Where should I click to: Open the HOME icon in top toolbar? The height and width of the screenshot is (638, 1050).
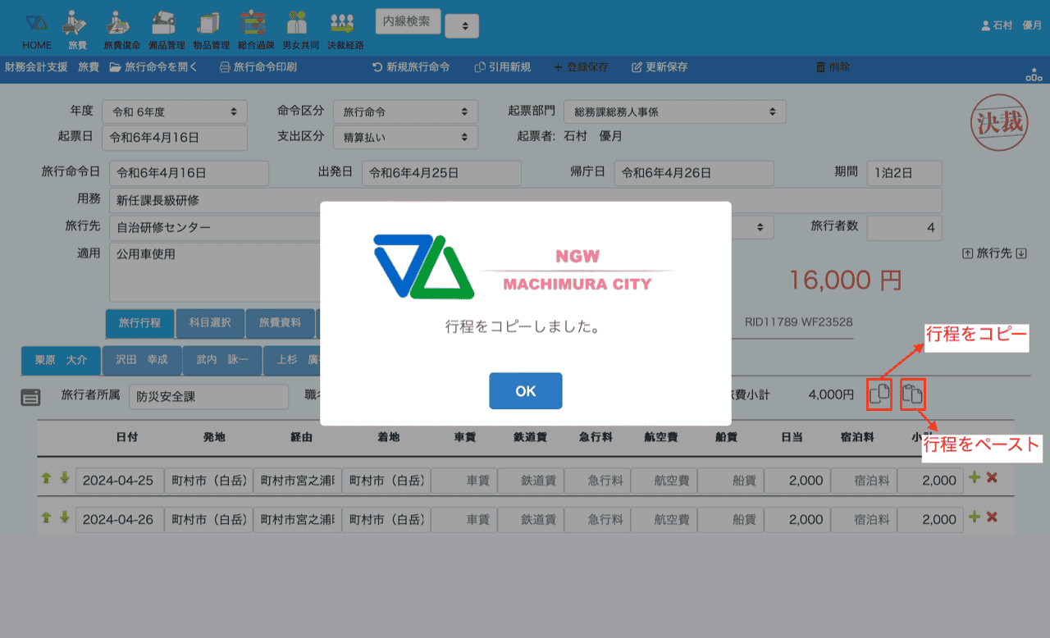tap(37, 30)
